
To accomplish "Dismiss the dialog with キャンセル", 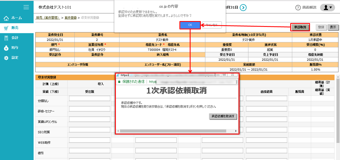I will [212, 25].
